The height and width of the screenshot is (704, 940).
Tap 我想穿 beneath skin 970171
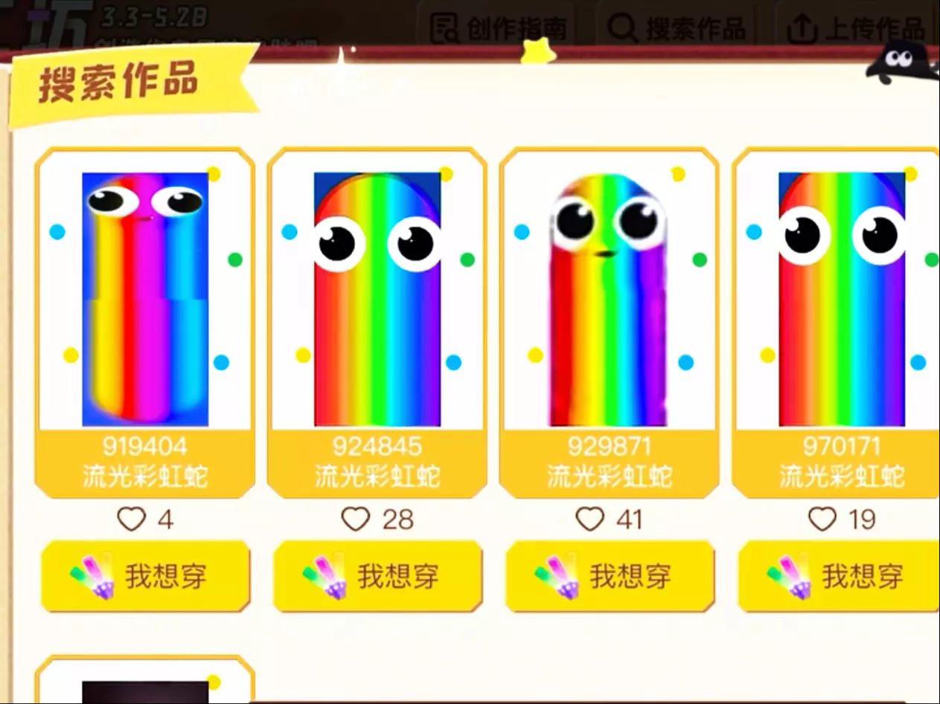click(839, 576)
